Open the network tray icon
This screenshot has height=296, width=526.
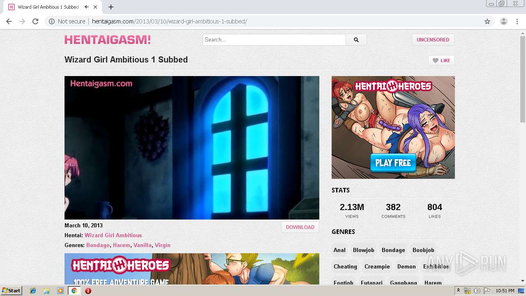coord(467,291)
